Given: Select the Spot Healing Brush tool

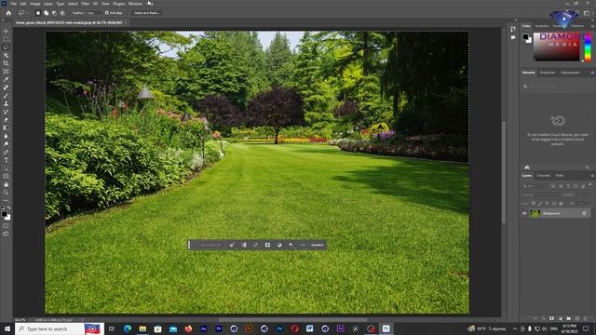Looking at the screenshot, I should (x=6, y=87).
